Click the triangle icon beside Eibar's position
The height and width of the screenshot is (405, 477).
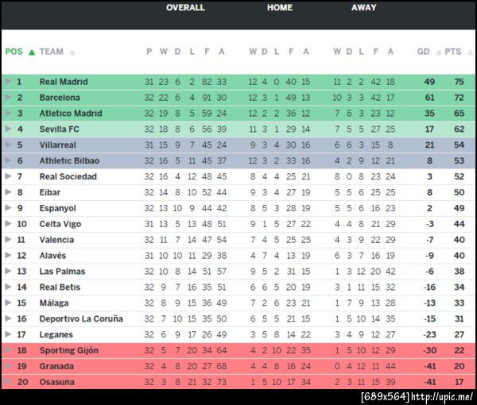tap(8, 192)
